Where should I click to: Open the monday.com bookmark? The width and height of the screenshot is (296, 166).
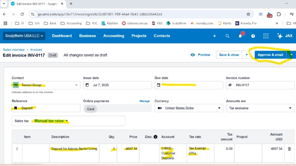202,24
